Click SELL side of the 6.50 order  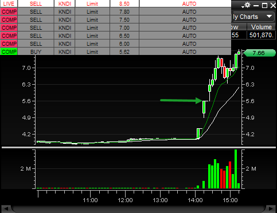[36, 36]
